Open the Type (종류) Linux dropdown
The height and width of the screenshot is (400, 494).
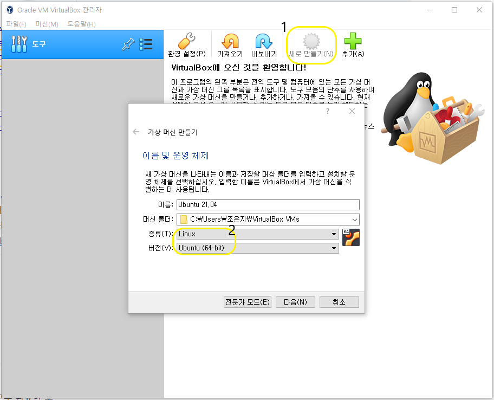pyautogui.click(x=257, y=234)
